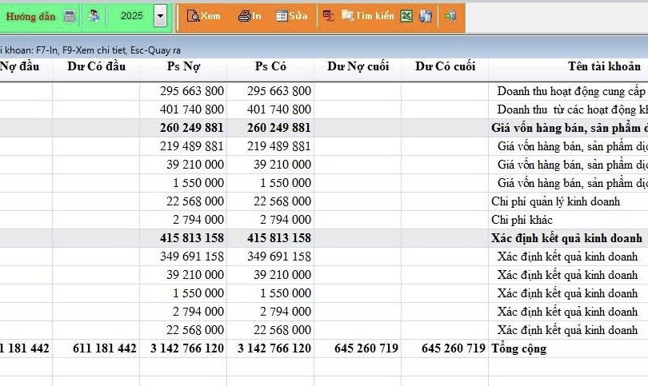Image resolution: width=648 pixels, height=386 pixels.
Task: Expand the 2025 year dropdown arrow
Action: [161, 16]
